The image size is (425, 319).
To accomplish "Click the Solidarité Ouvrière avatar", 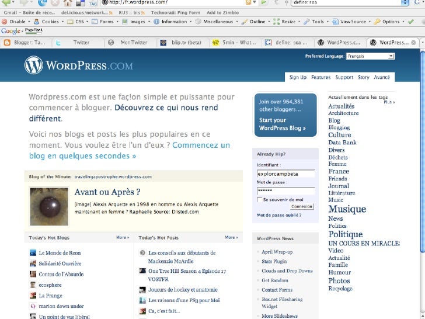I will (33, 263).
